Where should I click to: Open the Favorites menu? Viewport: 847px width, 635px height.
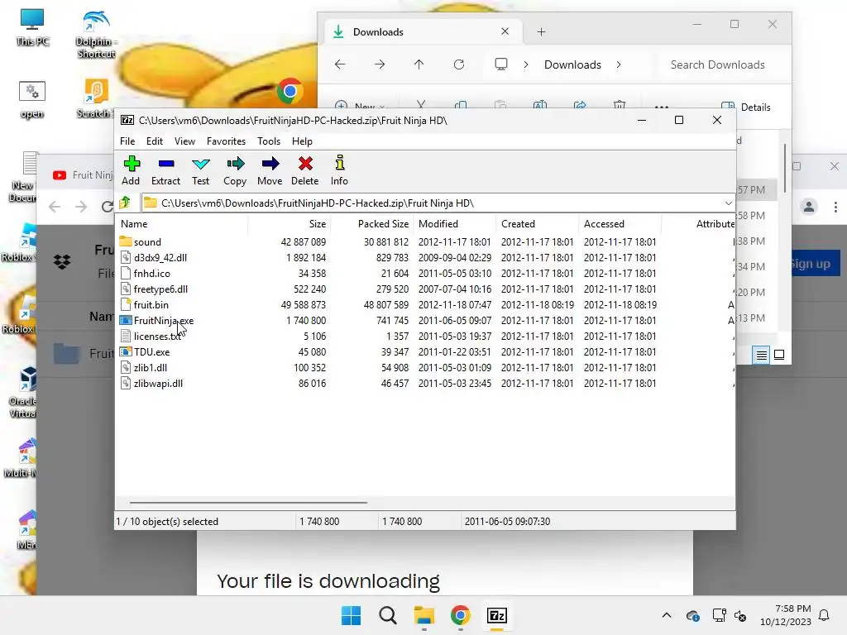[x=226, y=141]
